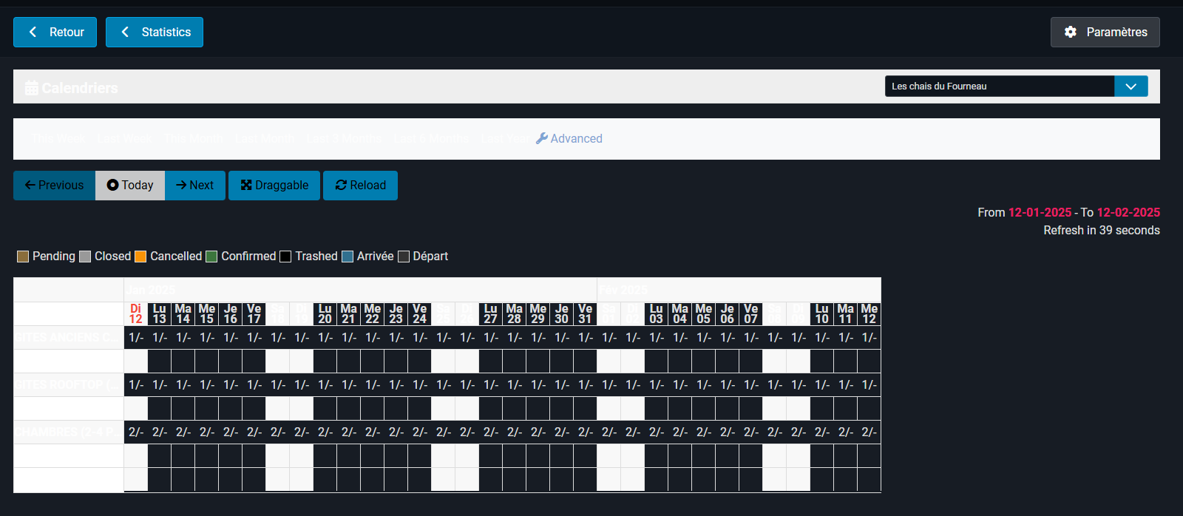Select Di 12 date column header
The image size is (1183, 516).
click(x=135, y=314)
